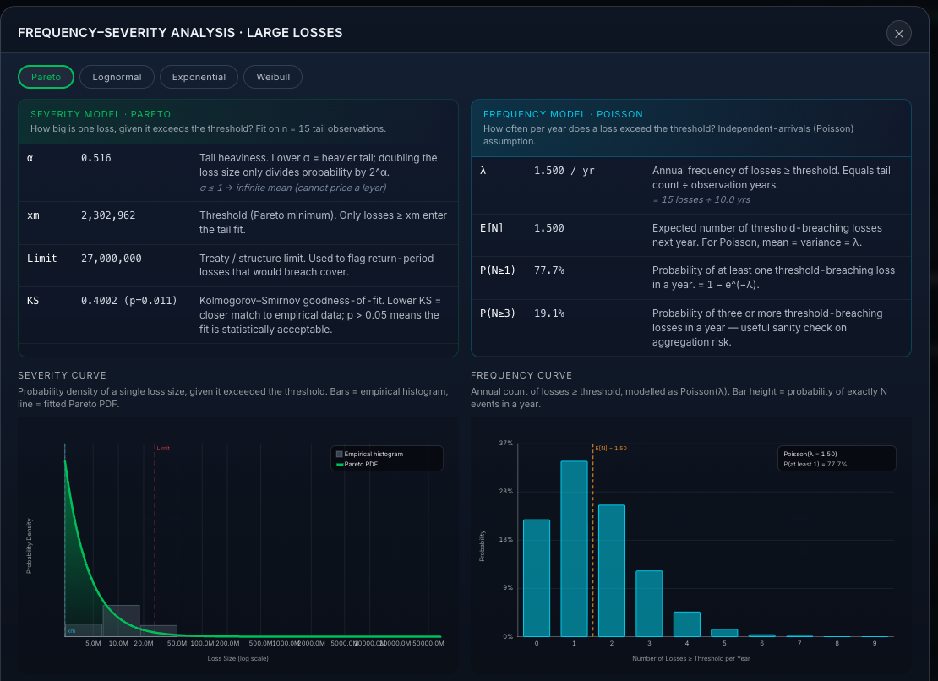Close the Frequency-Severity Analysis dialog
The height and width of the screenshot is (681, 938).
coord(898,34)
